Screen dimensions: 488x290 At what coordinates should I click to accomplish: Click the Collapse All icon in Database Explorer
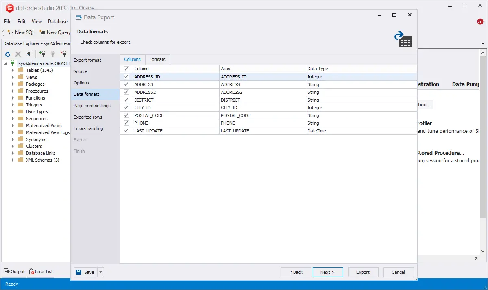pos(29,54)
